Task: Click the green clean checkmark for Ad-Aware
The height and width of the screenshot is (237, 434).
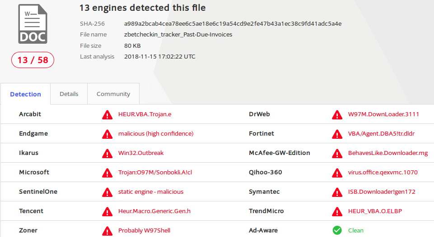Action: click(337, 230)
